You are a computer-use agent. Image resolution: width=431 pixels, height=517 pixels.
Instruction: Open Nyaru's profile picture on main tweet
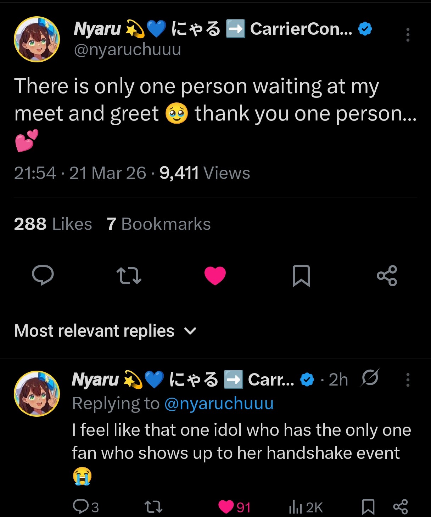pos(37,39)
